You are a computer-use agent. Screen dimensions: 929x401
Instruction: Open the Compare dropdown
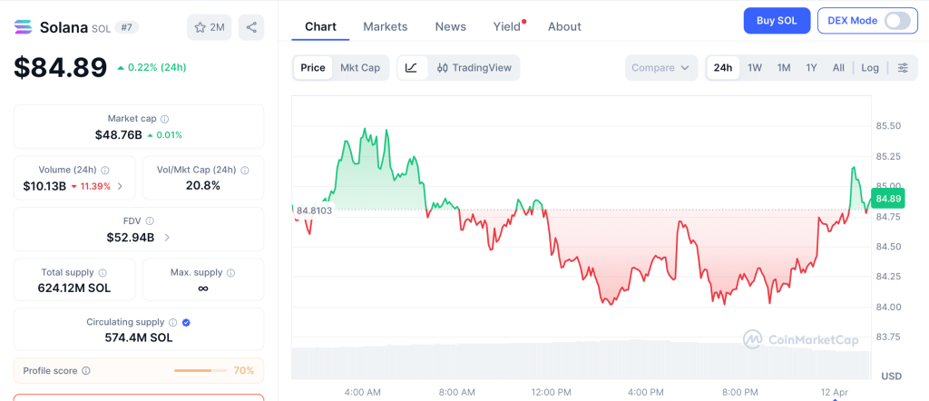coord(661,68)
